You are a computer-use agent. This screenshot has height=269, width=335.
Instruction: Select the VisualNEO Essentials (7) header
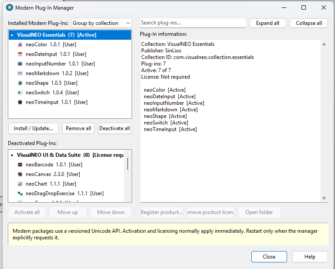point(70,35)
